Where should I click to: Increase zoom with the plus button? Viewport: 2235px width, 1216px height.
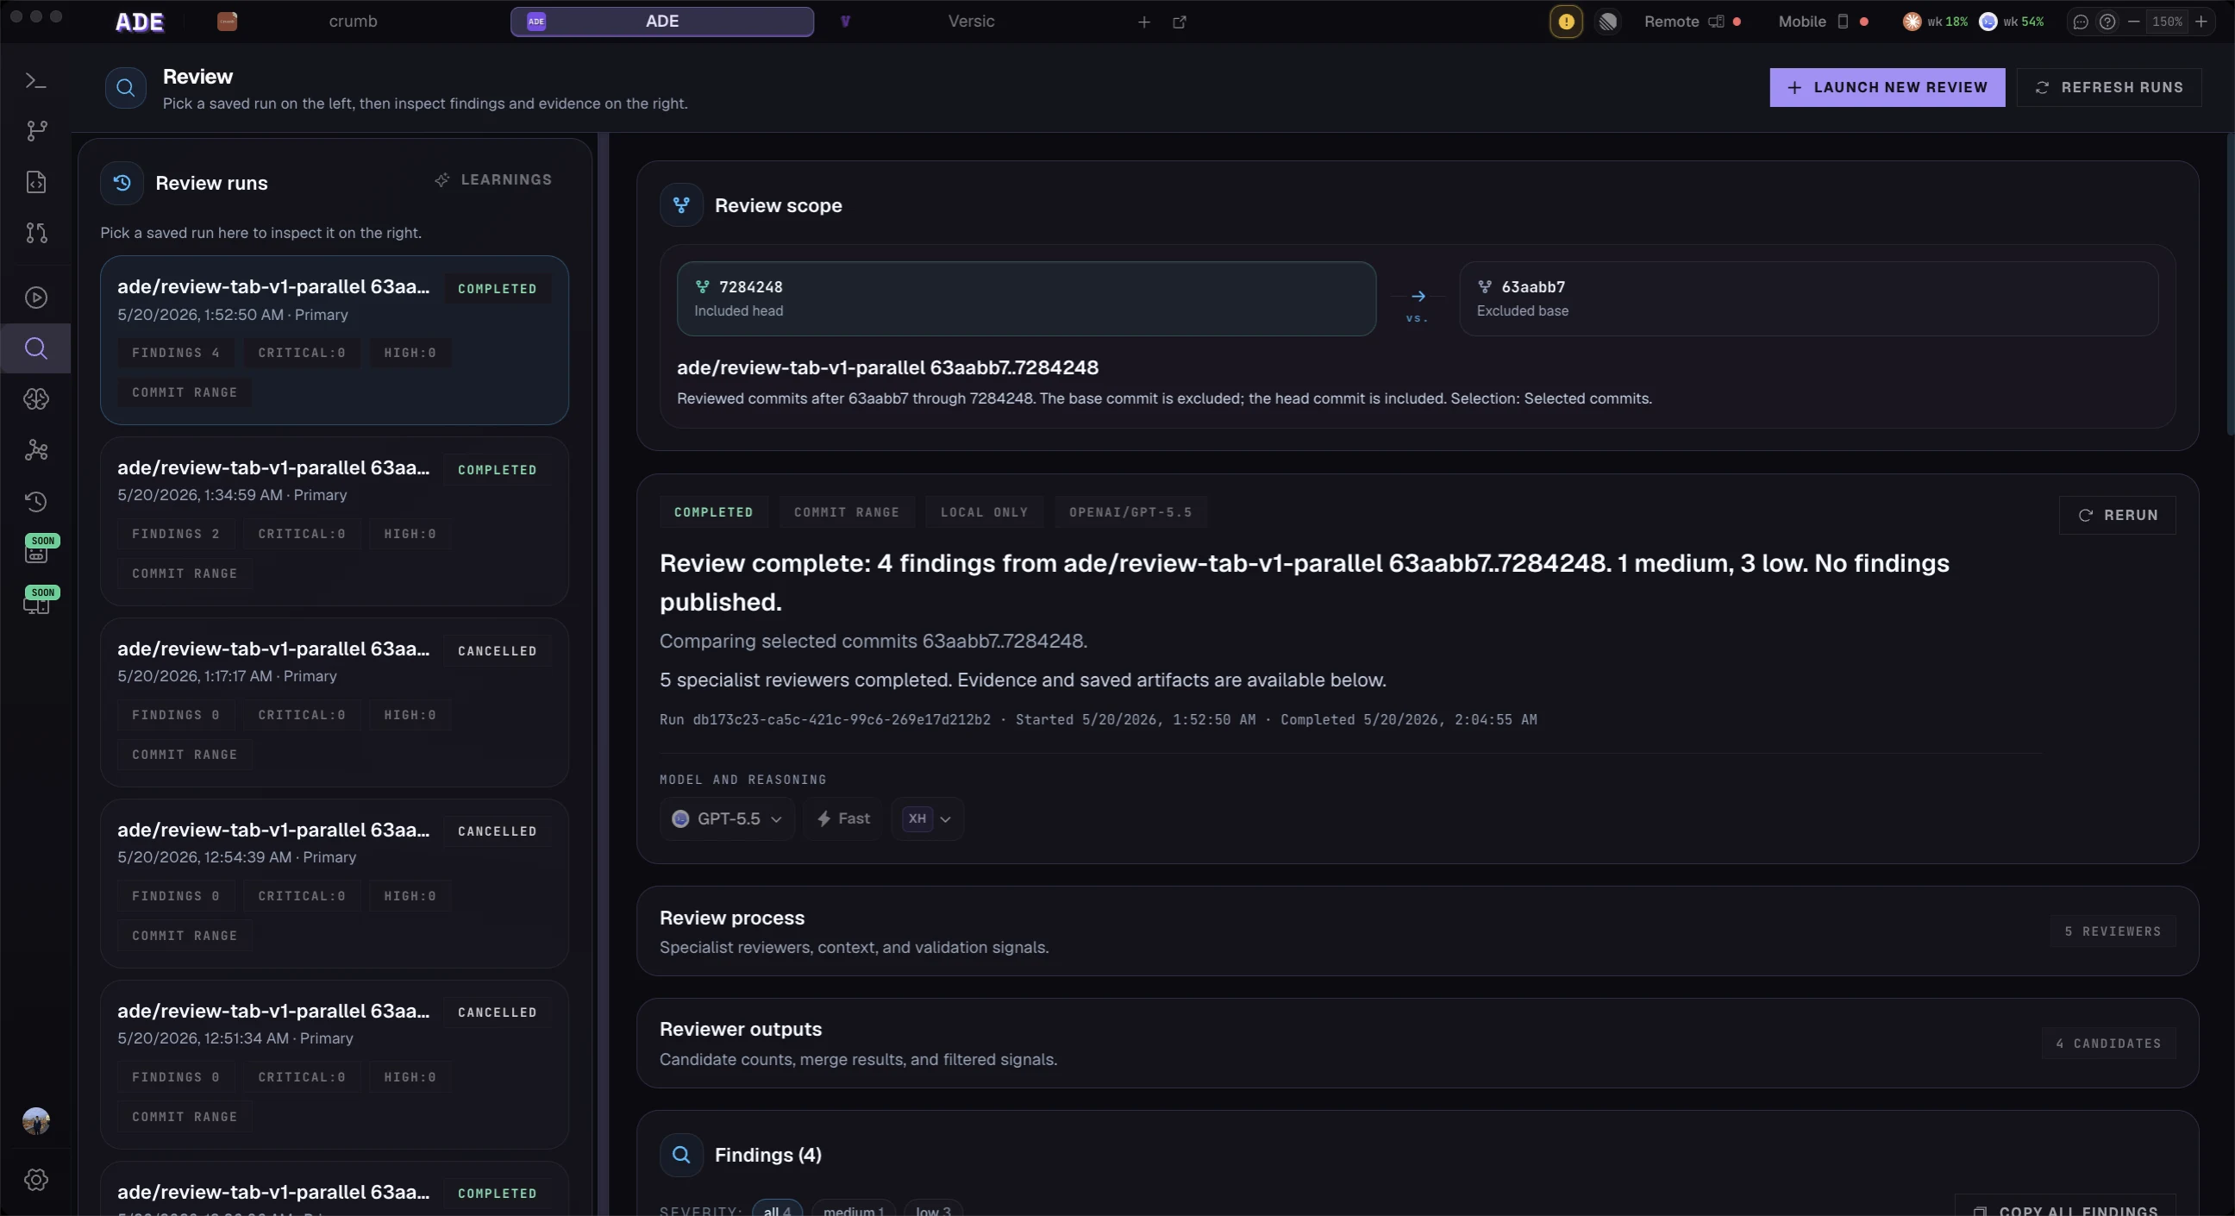[x=2201, y=22]
